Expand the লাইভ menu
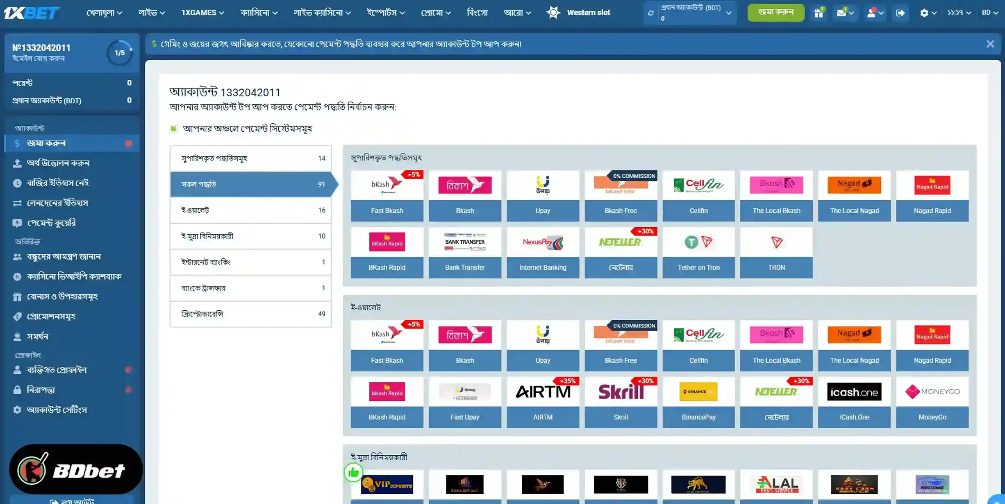Viewport: 1005px width, 504px height. pyautogui.click(x=152, y=13)
